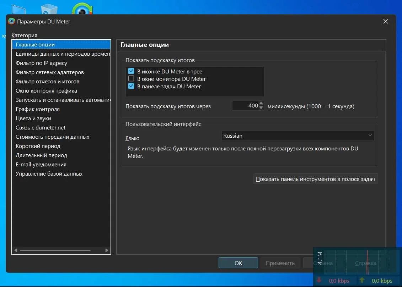The width and height of the screenshot is (402, 287).
Task: Select Главные опции category
Action: (x=61, y=44)
